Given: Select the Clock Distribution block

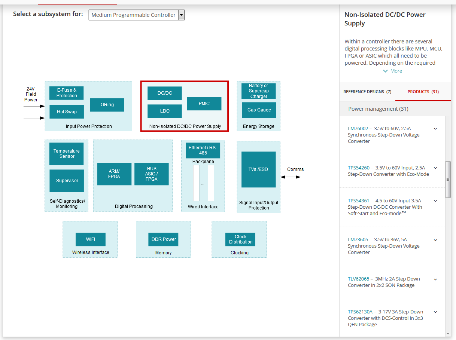Looking at the screenshot, I should click(x=240, y=239).
